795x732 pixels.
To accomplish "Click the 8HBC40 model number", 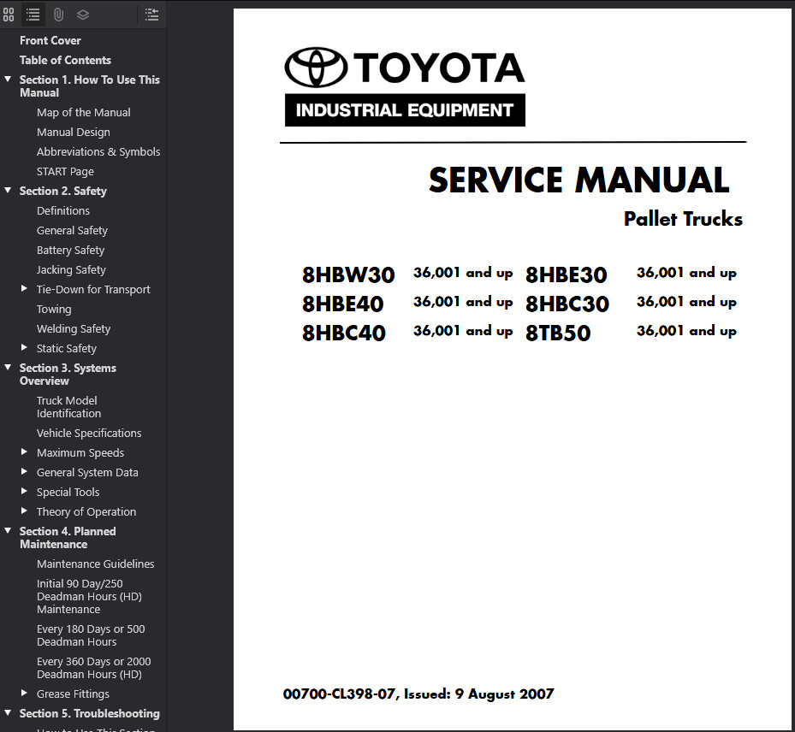I will tap(344, 333).
